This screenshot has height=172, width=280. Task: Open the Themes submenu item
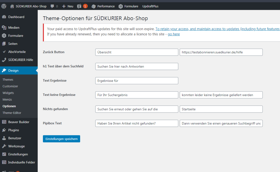coord(8,80)
